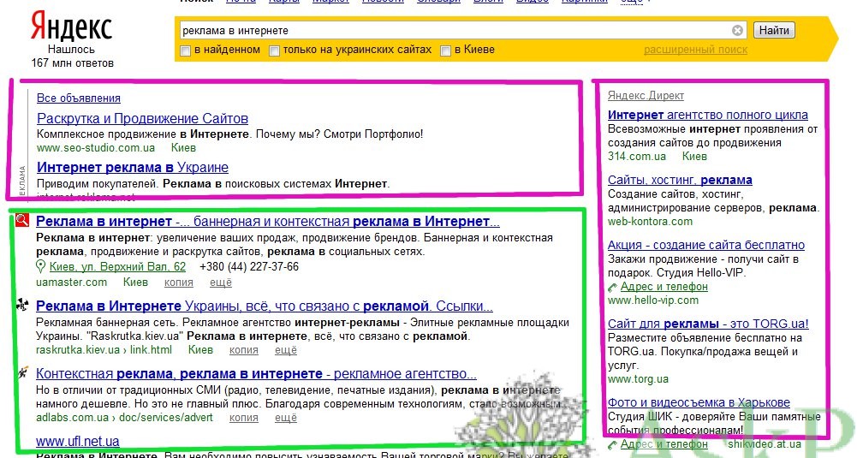This screenshot has width=857, height=458.
Task: Visit the 314.com.ua ad site
Action: [637, 157]
